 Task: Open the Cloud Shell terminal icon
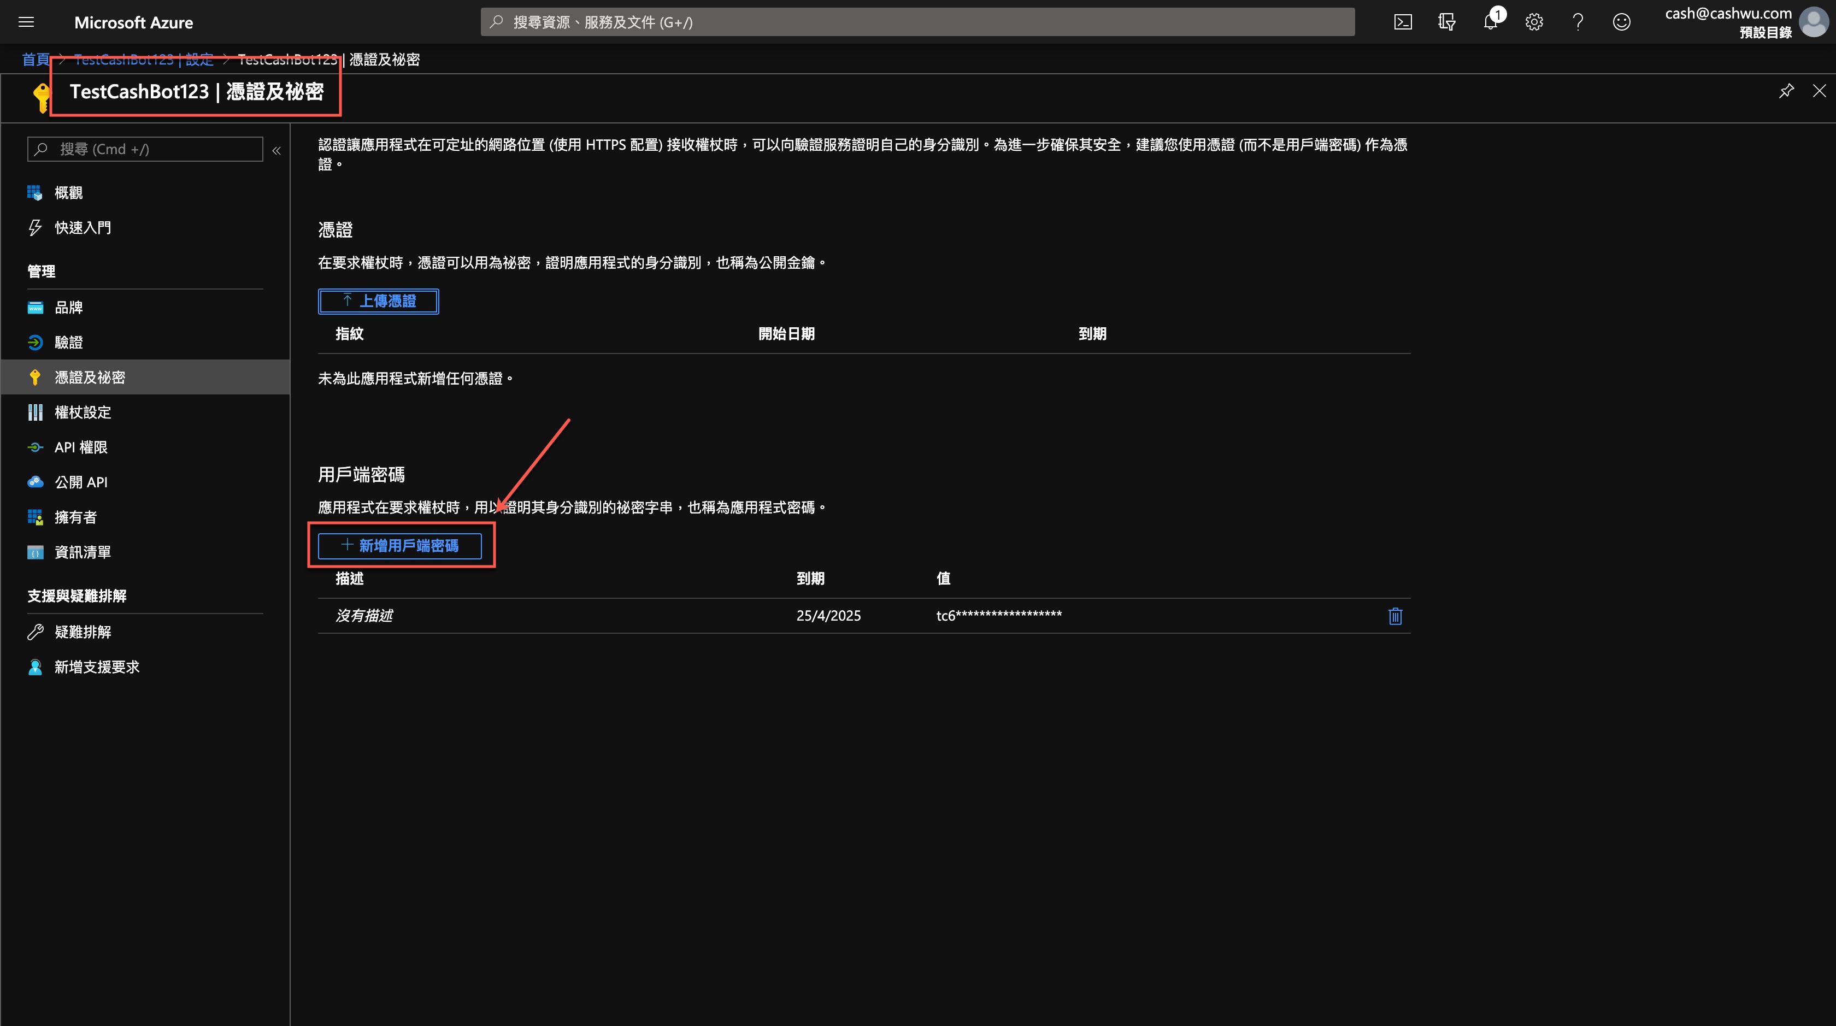[x=1402, y=22]
